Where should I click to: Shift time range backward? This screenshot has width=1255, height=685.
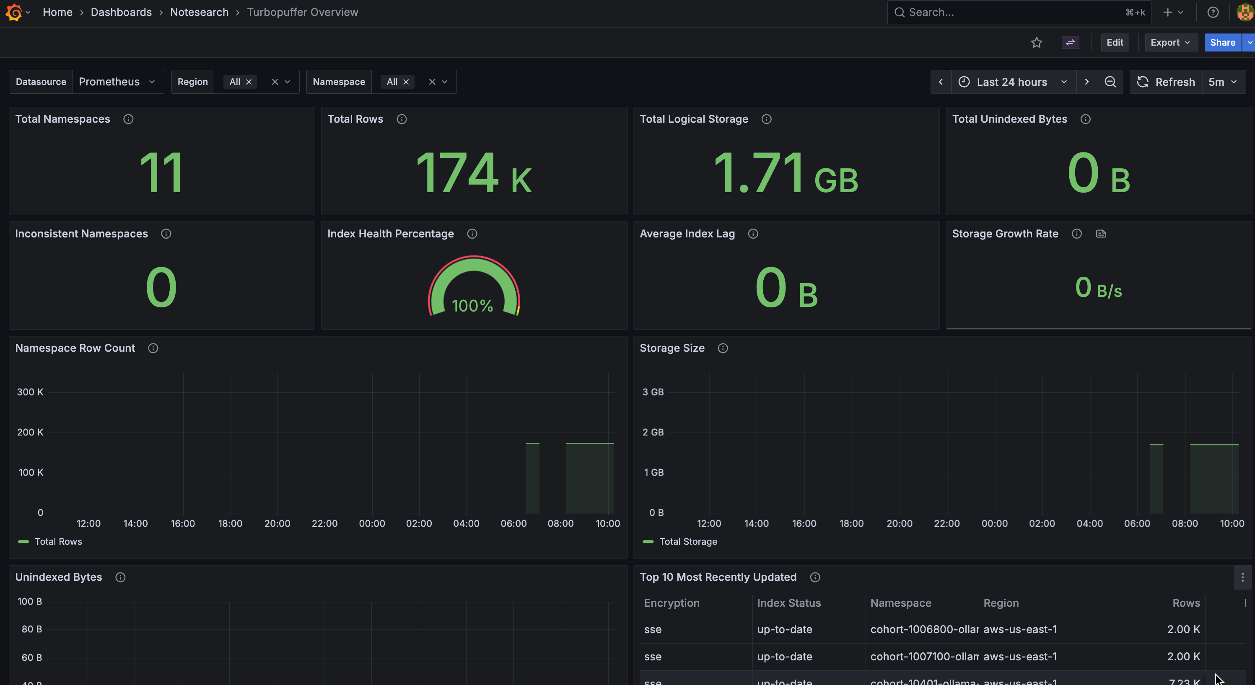941,82
